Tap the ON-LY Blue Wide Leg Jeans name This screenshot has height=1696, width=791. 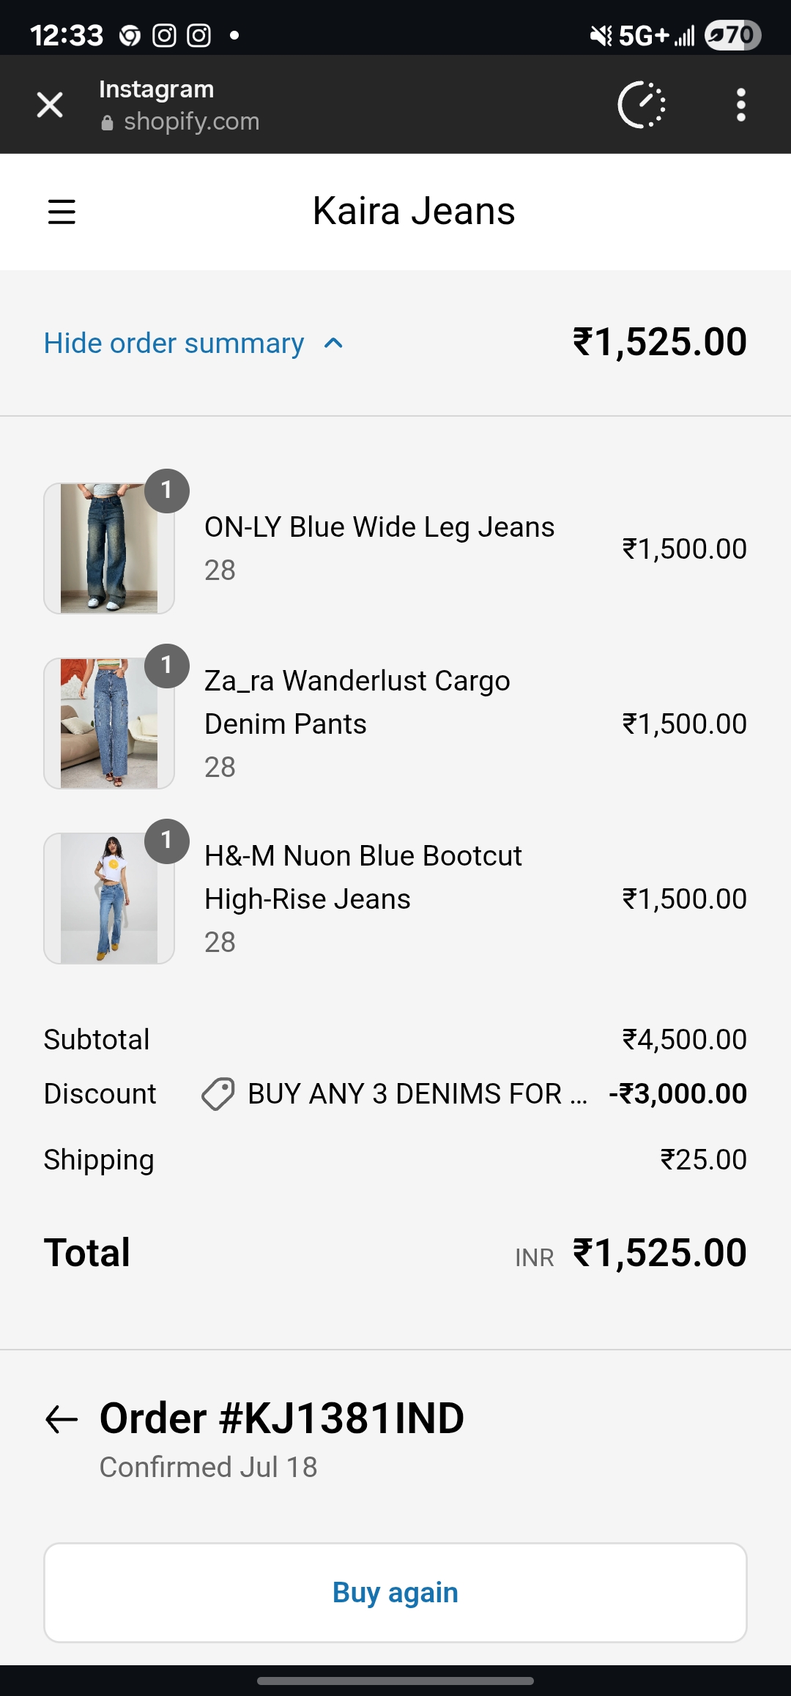pos(379,527)
